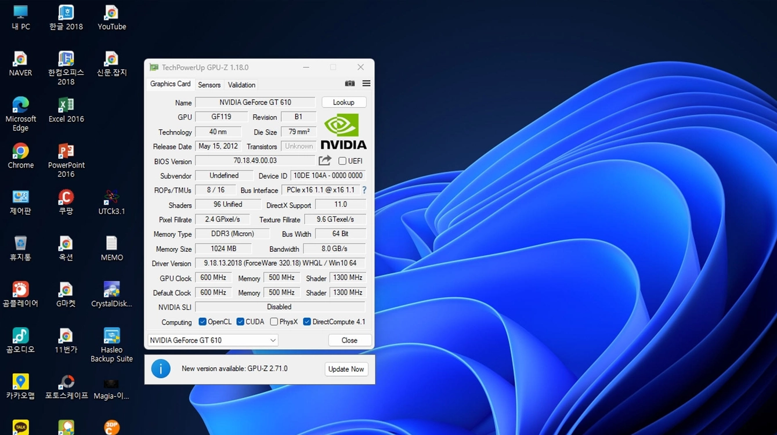Toggle the UEFI checkbox
Image resolution: width=777 pixels, height=435 pixels.
coord(342,161)
